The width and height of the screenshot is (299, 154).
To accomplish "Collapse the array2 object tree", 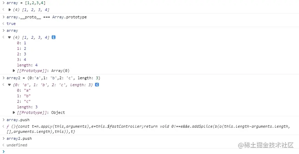I will point(10,84).
